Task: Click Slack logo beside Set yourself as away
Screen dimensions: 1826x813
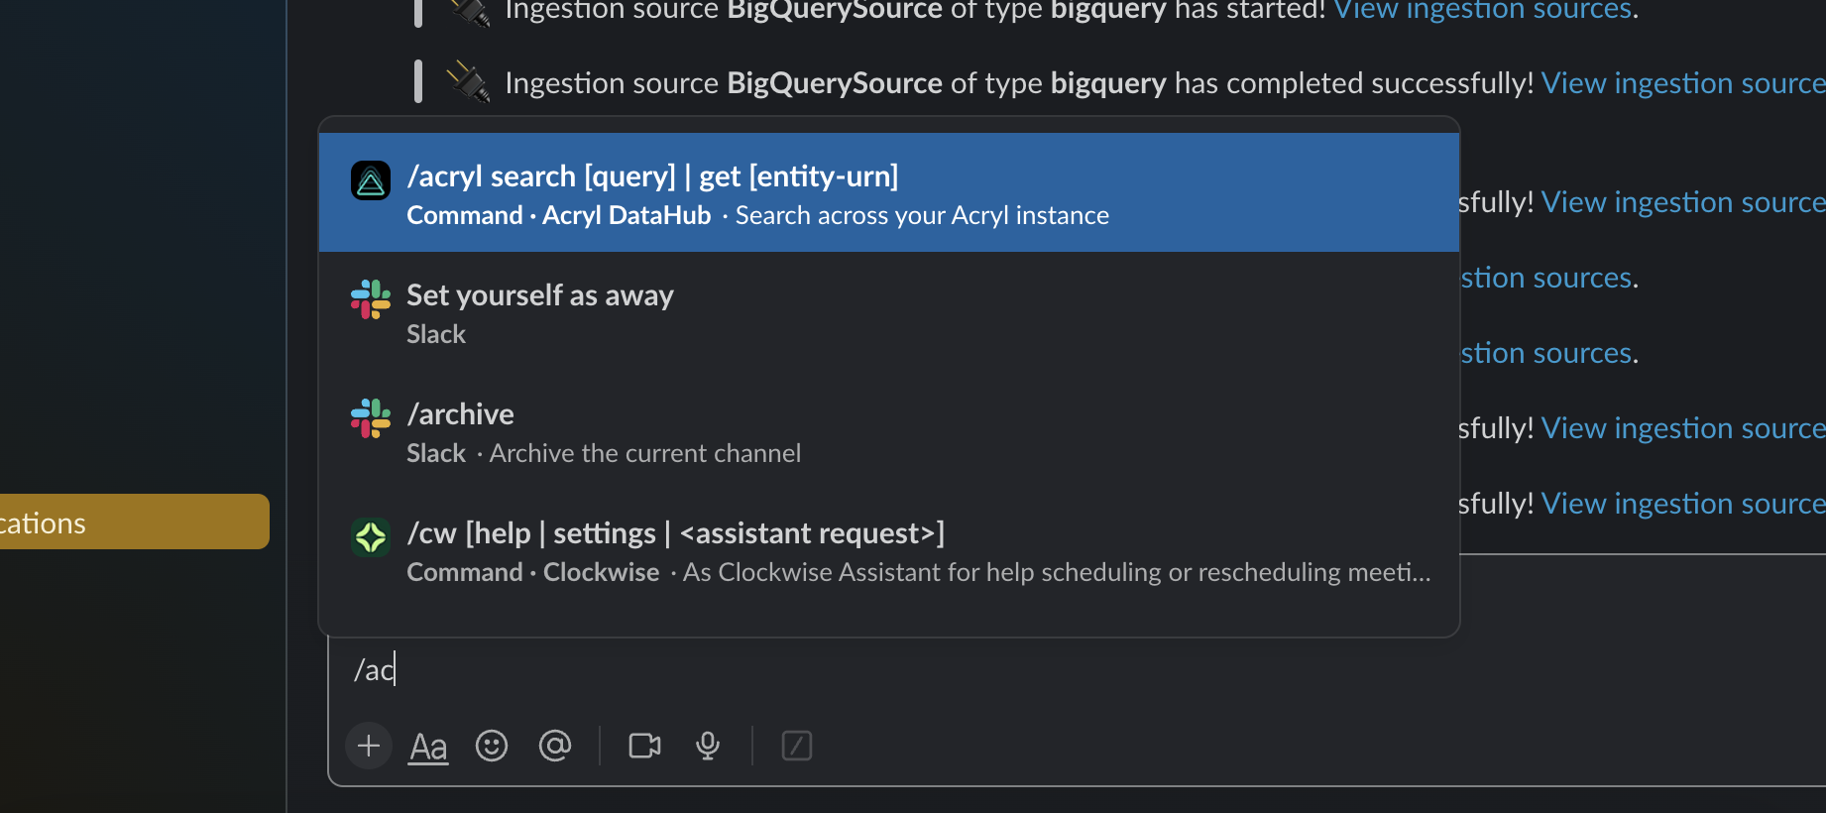Action: pyautogui.click(x=371, y=299)
